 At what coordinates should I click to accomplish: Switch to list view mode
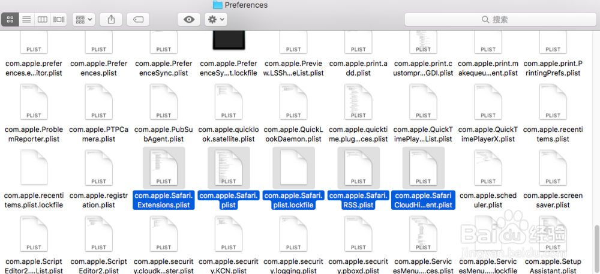(x=26, y=19)
